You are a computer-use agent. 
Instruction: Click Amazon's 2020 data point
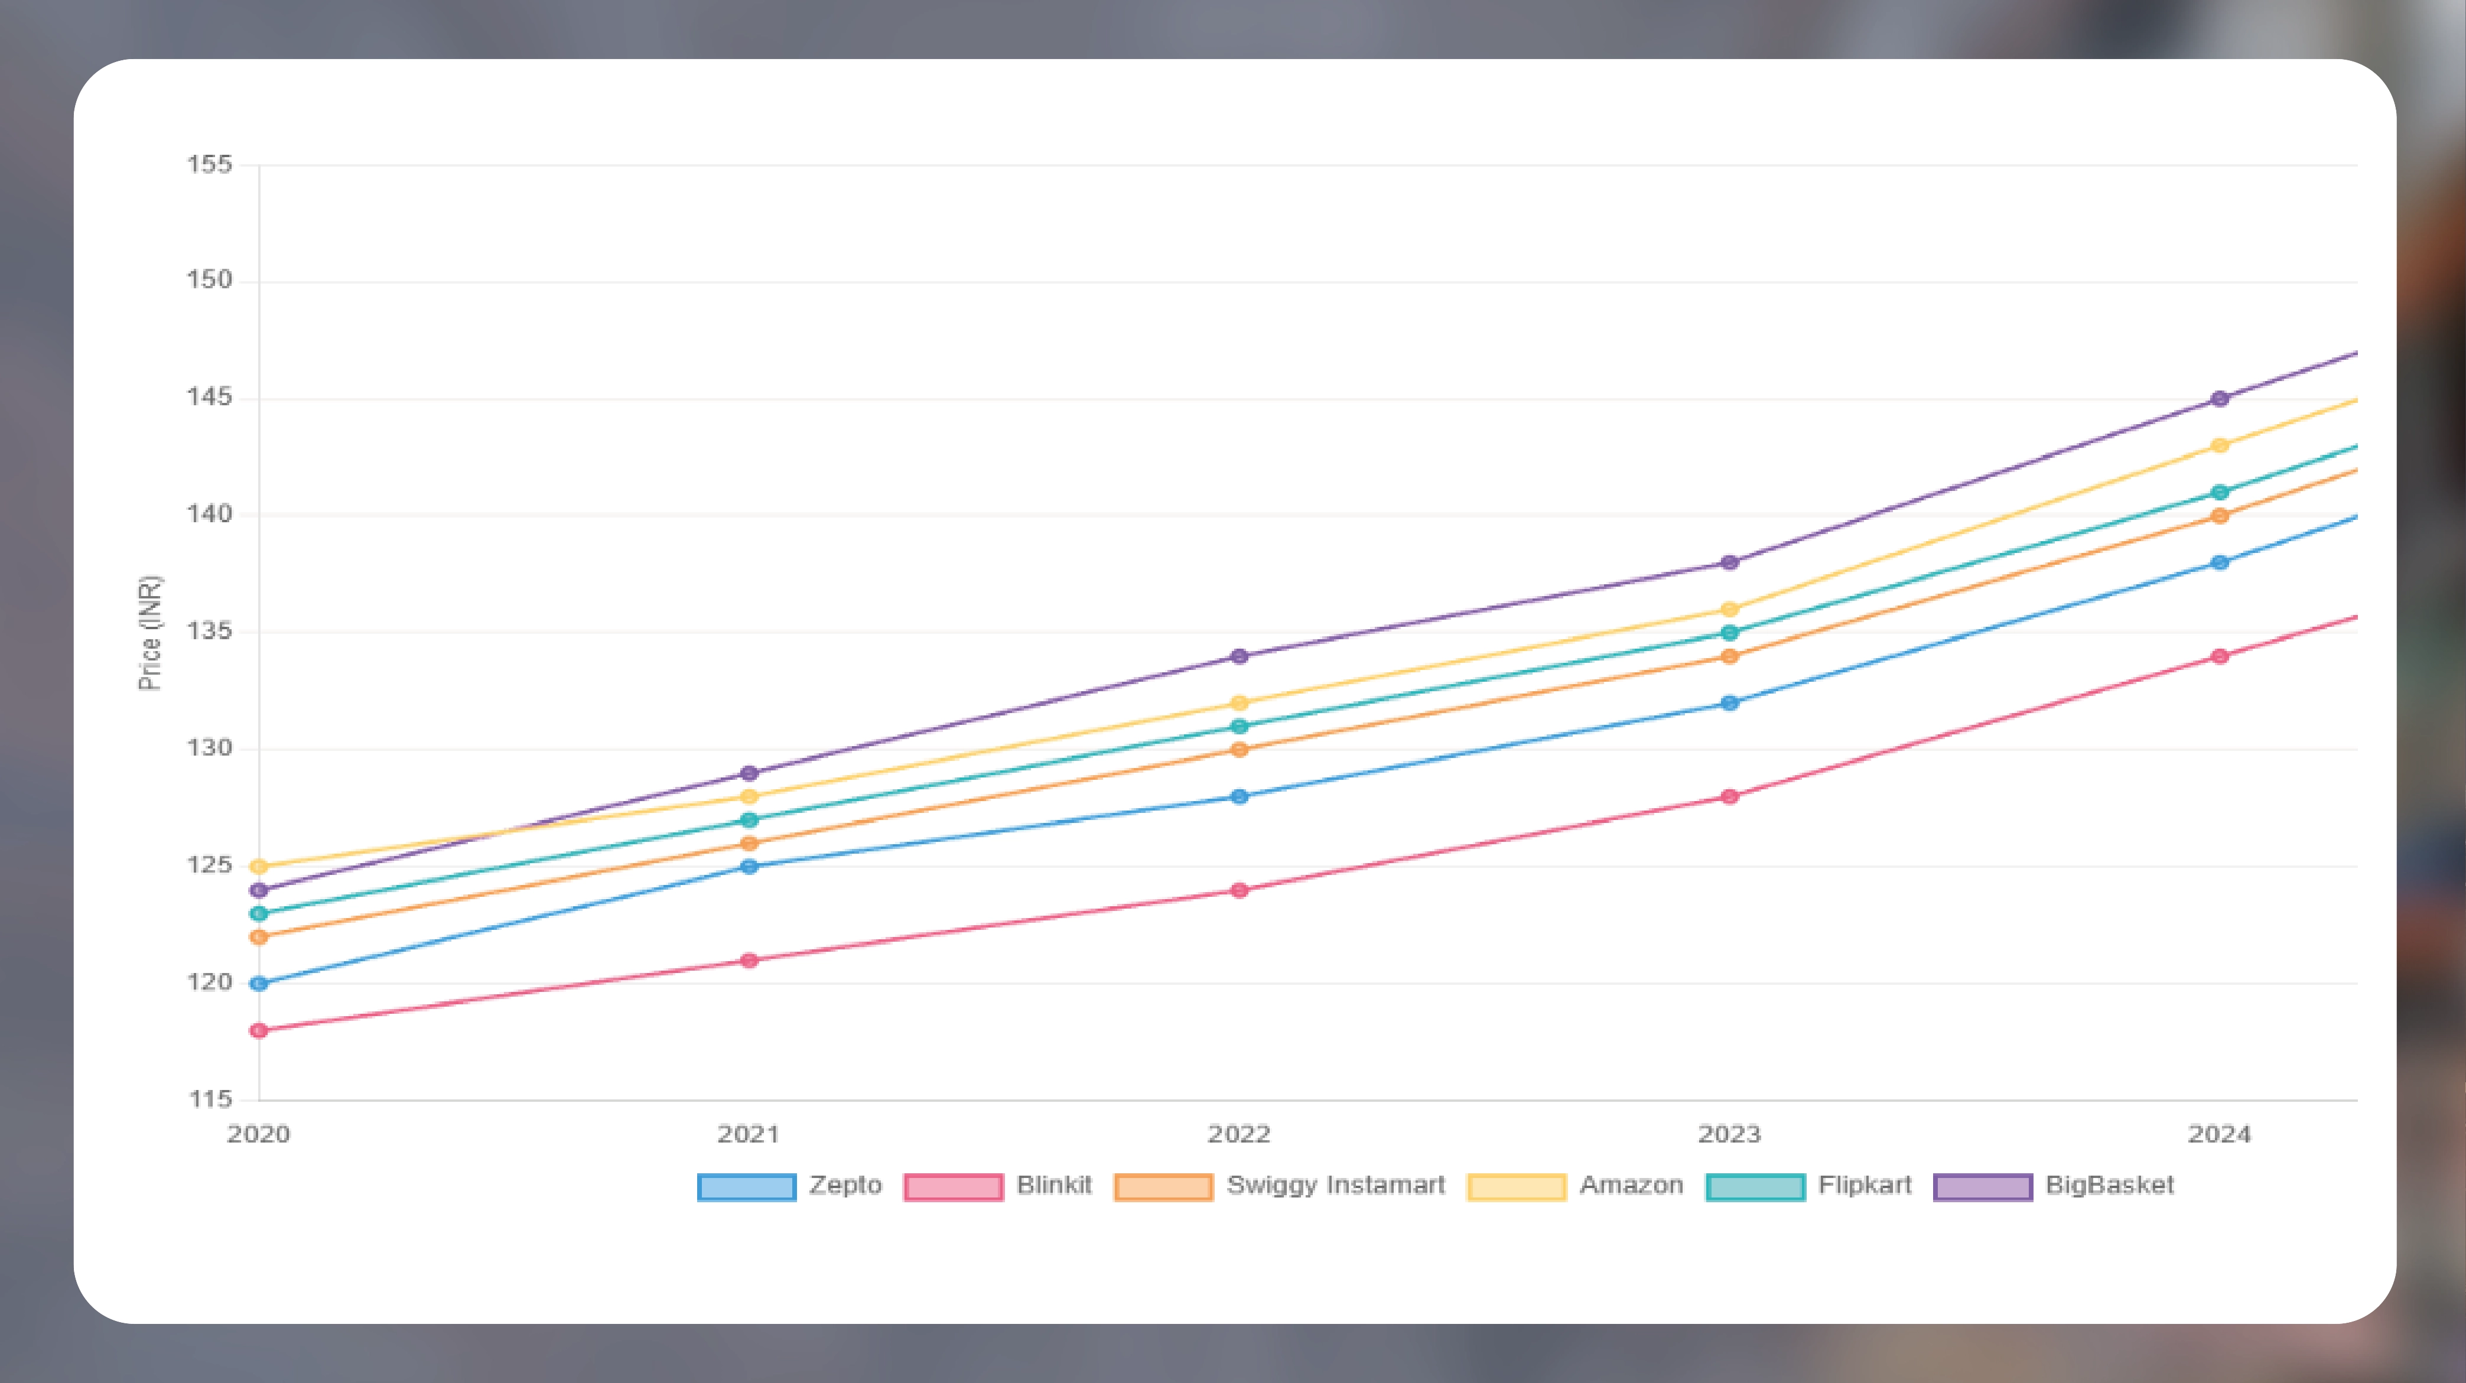pos(258,867)
